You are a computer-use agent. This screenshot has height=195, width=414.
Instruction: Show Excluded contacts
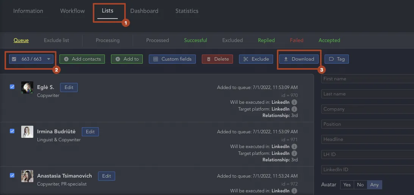point(232,41)
